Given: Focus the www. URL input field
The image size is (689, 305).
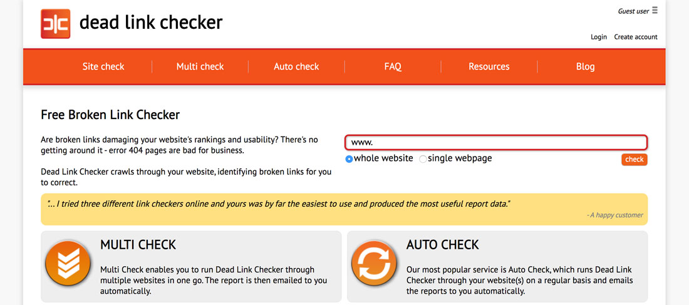Looking at the screenshot, I should [496, 143].
